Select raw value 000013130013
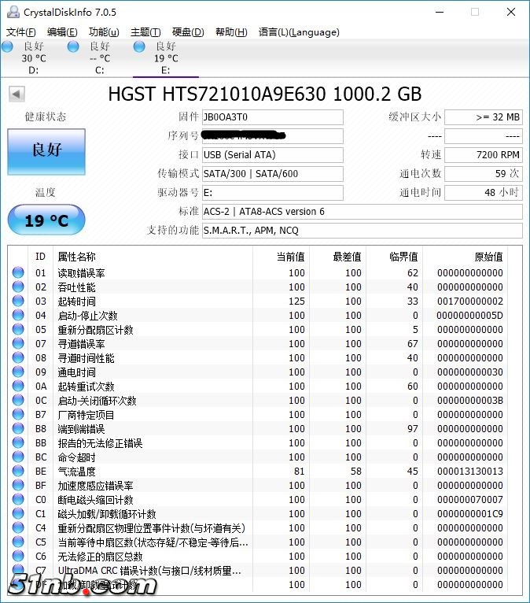Screen dimensions: 530x603 [x=469, y=471]
